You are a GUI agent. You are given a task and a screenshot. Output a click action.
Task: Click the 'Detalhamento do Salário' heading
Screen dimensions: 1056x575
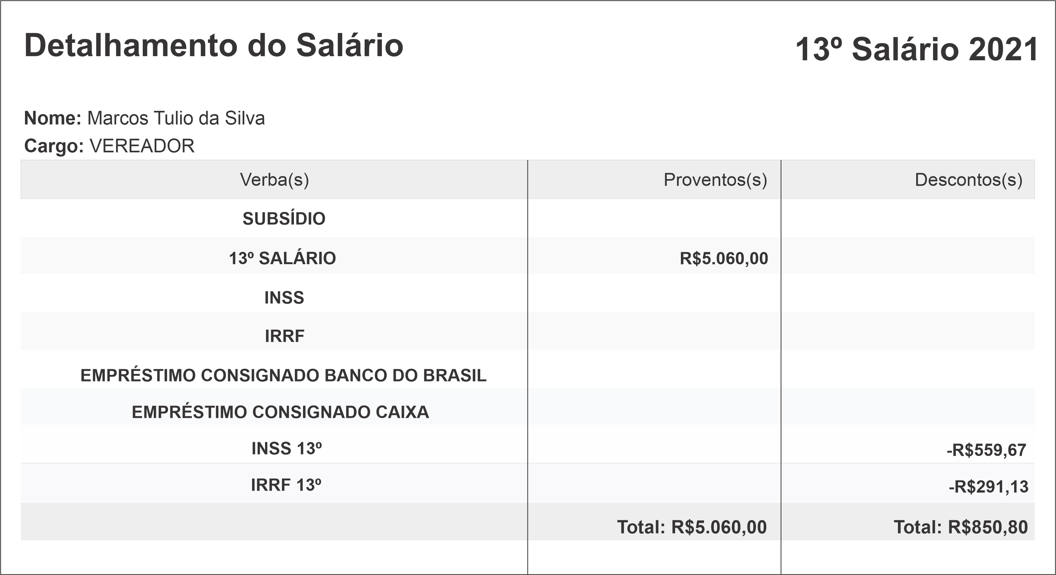[213, 45]
